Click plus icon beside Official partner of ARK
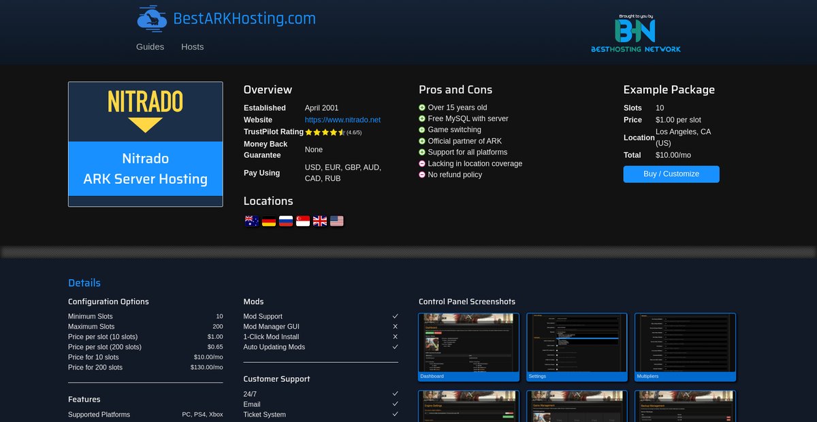The width and height of the screenshot is (817, 422). click(422, 141)
